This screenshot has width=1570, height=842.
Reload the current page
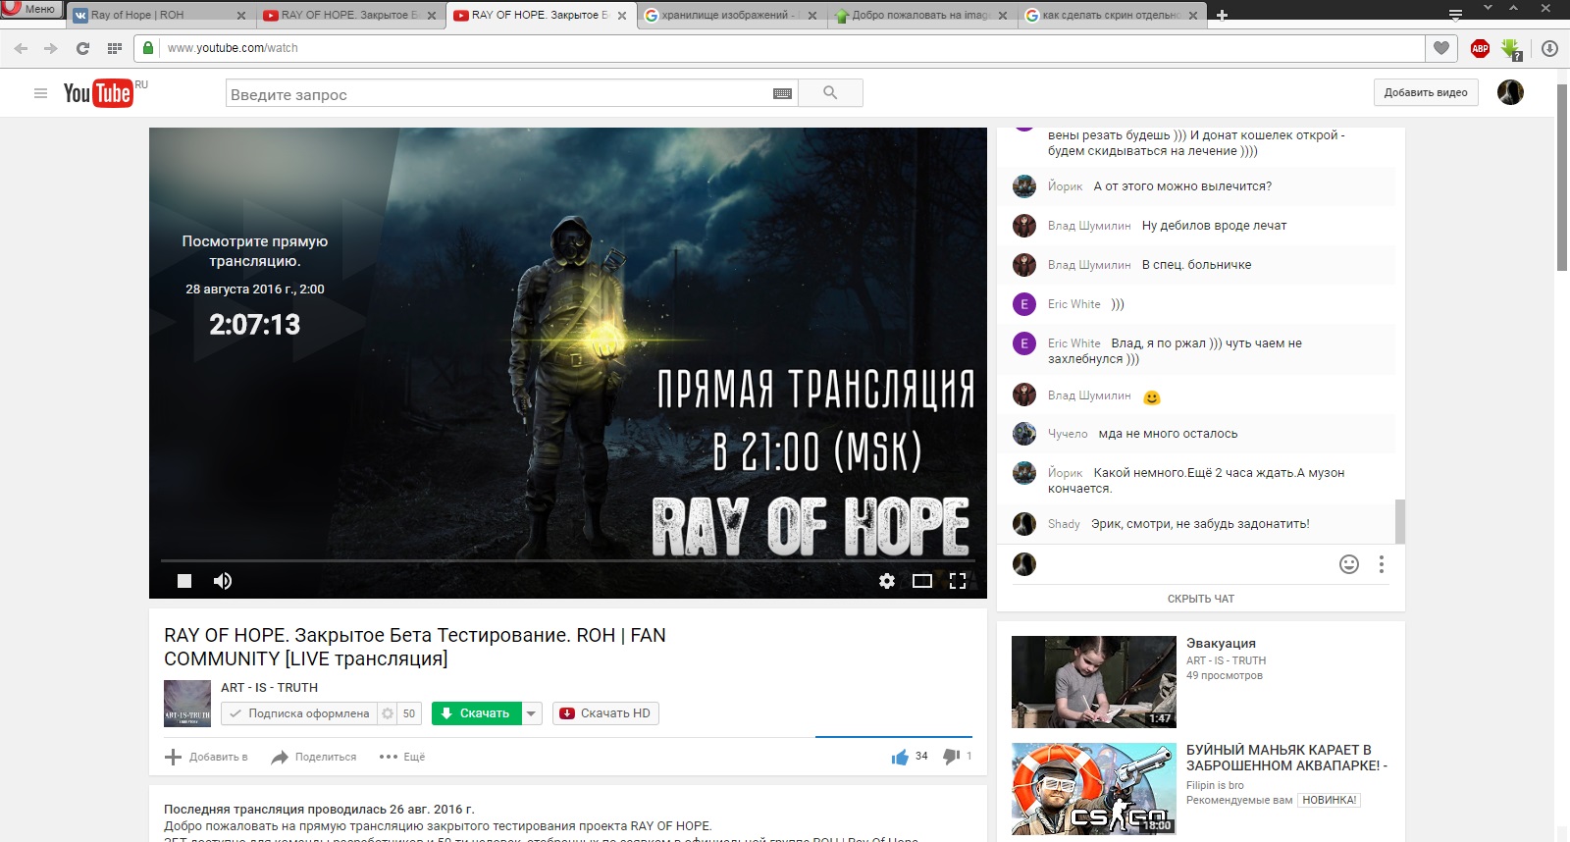[x=82, y=48]
